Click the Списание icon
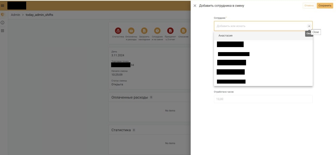336x155 pixels. click(183, 31)
